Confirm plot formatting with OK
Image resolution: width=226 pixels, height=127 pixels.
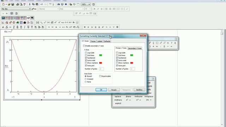pyautogui.click(x=101, y=90)
